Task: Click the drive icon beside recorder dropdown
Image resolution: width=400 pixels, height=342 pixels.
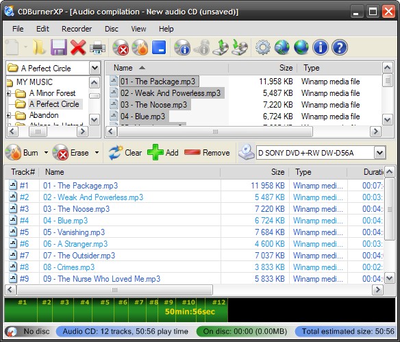Action: (247, 152)
